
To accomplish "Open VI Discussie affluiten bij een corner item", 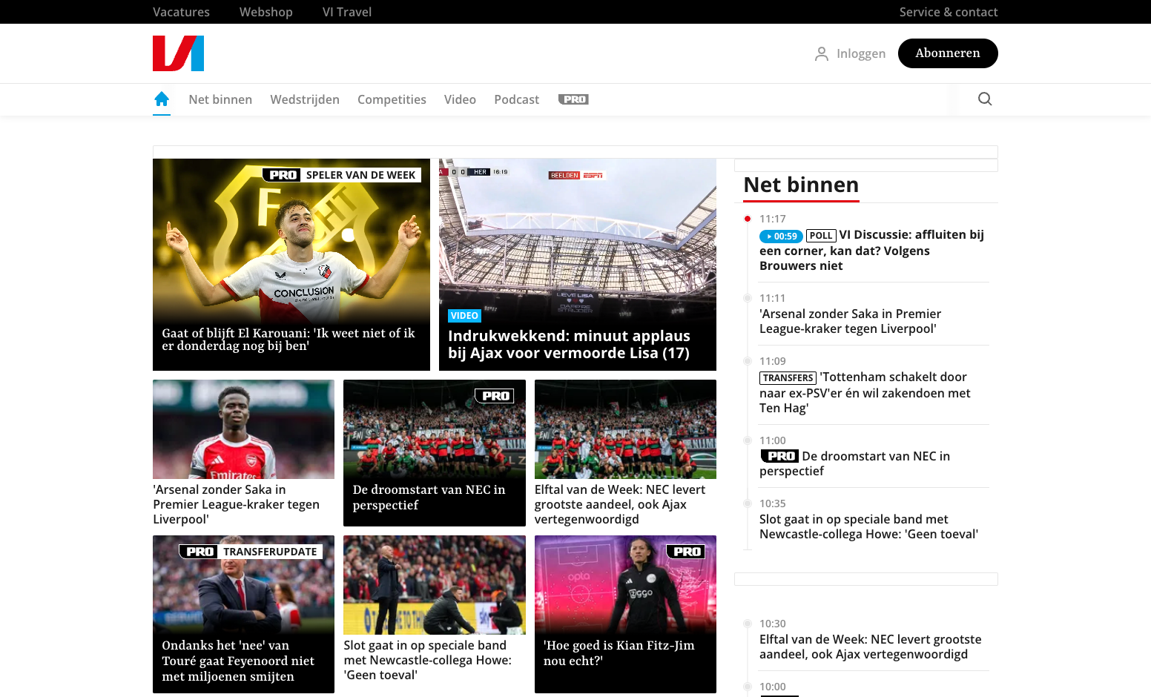I will coord(874,250).
